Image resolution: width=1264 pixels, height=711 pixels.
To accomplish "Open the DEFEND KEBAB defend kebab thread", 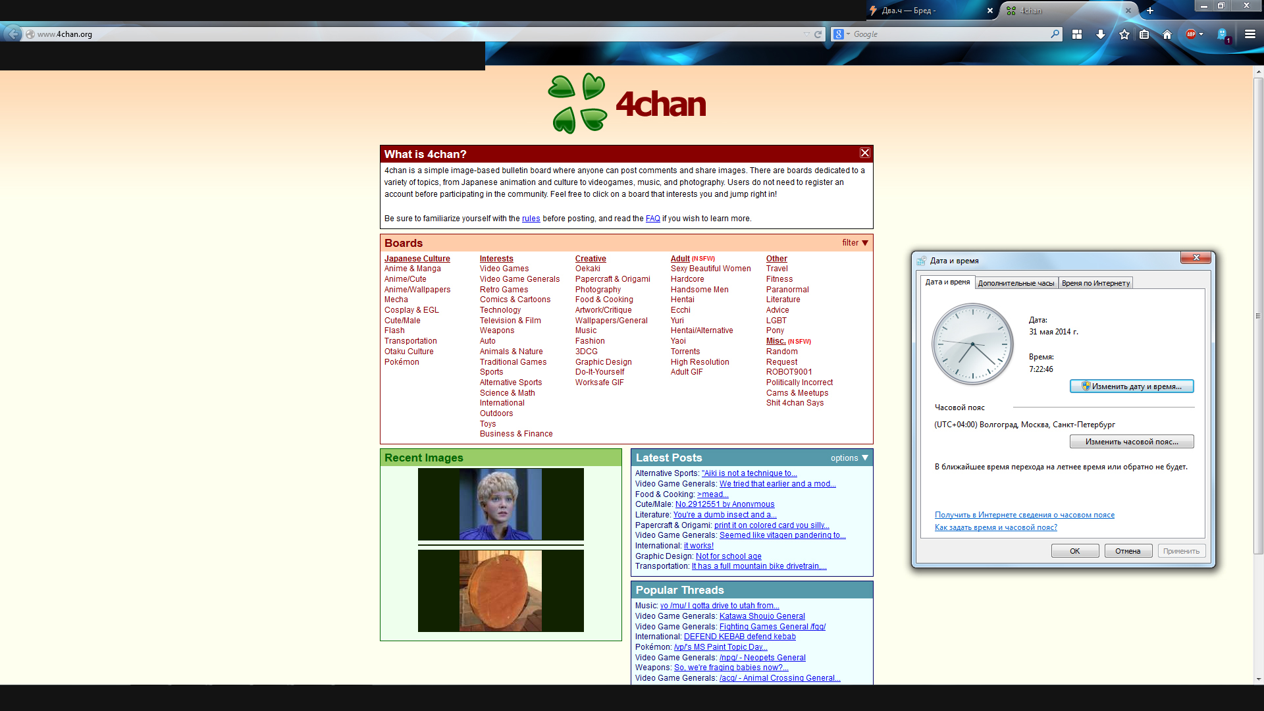I will coord(739,637).
